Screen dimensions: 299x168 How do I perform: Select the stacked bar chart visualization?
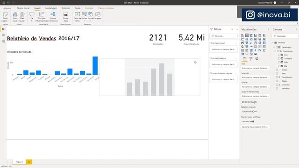coord(242,35)
